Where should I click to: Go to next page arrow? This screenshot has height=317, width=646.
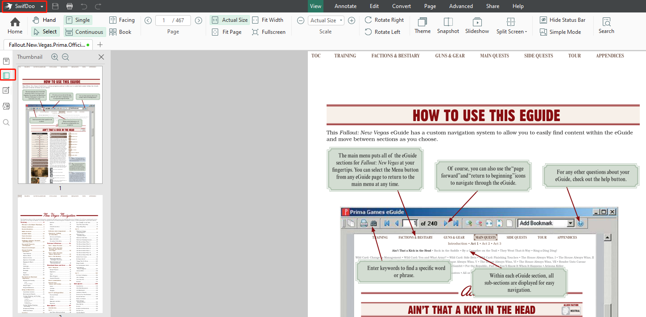199,20
